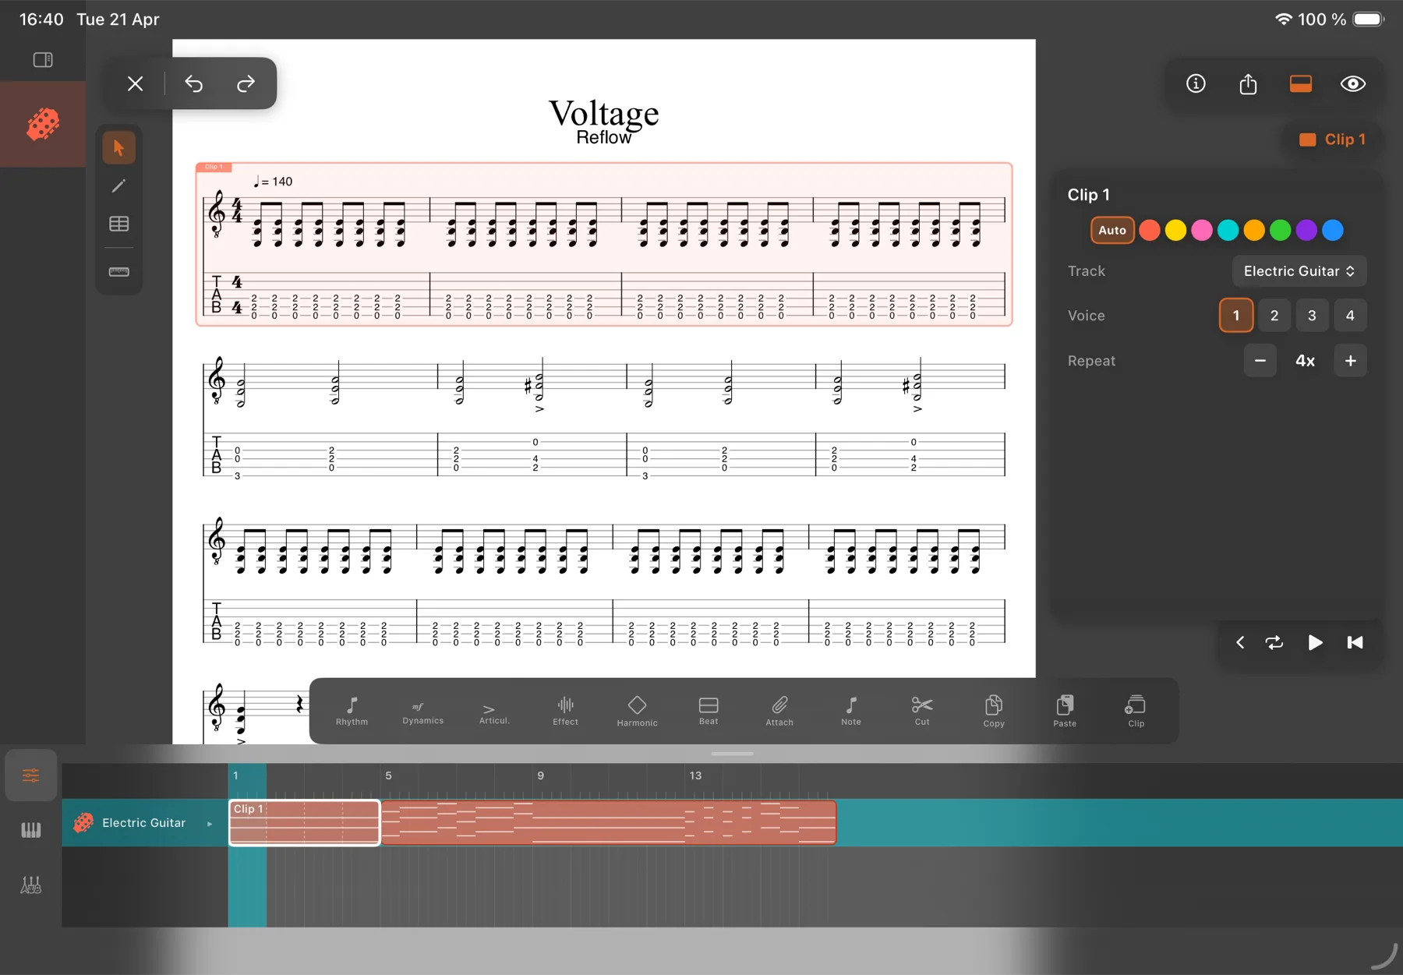The height and width of the screenshot is (975, 1403).
Task: Expand the Electric Guitar track arrow
Action: pos(210,824)
